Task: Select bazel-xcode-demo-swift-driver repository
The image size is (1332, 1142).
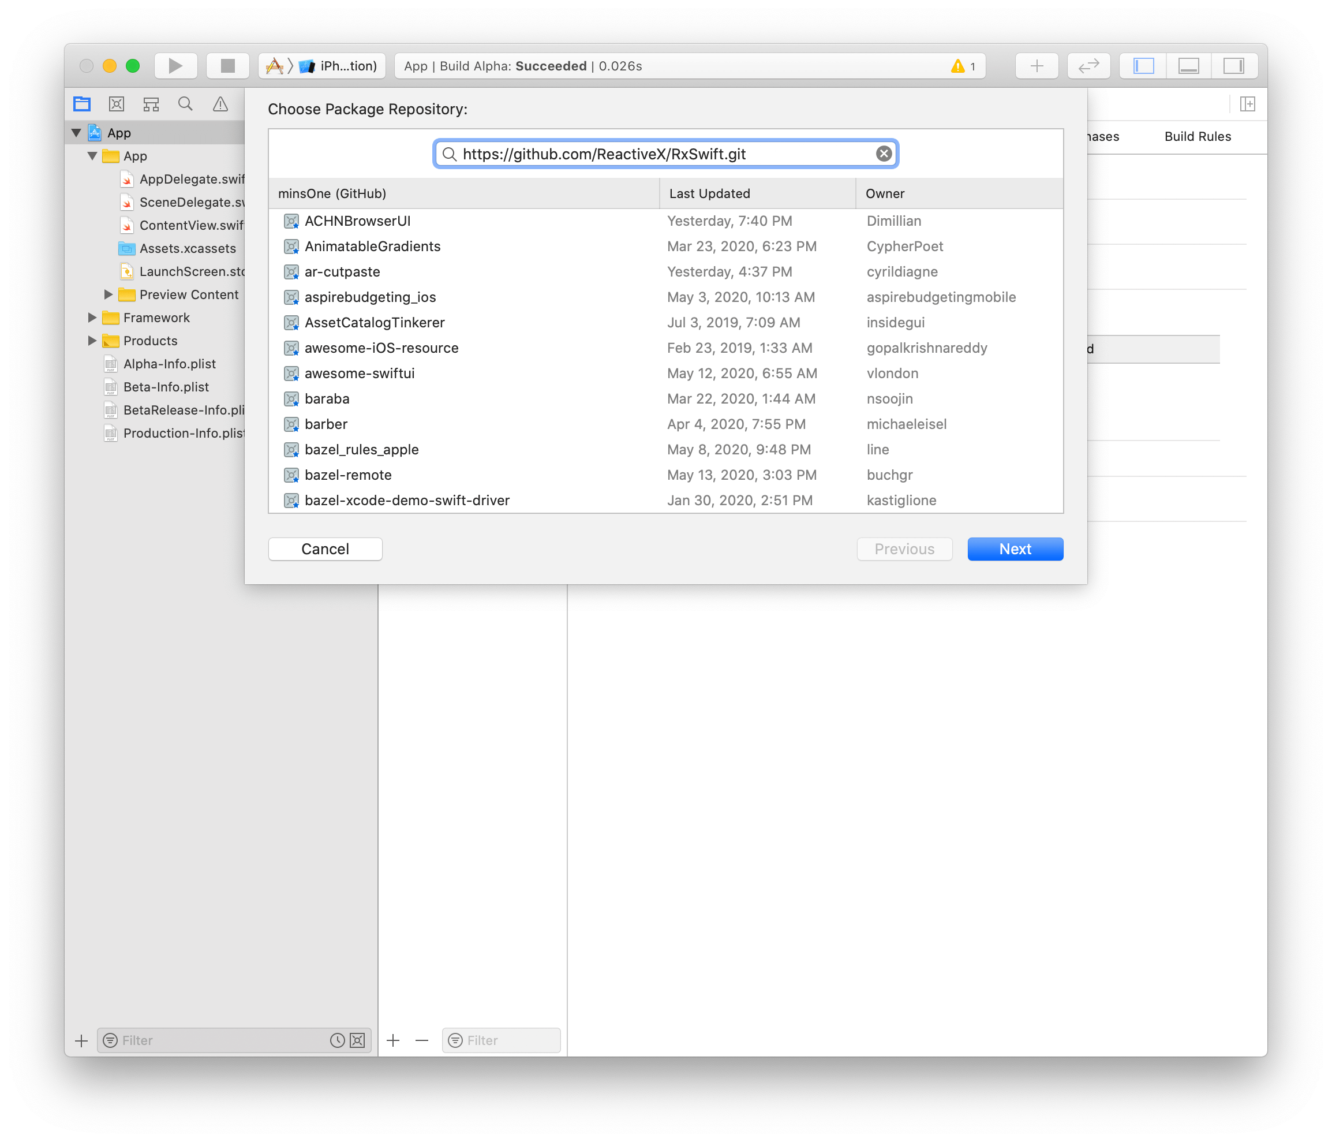Action: click(x=665, y=500)
